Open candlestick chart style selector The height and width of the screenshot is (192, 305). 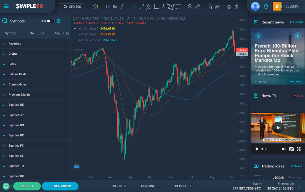[115, 7]
